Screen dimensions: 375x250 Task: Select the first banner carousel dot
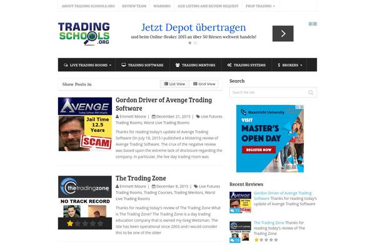pyautogui.click(x=190, y=43)
